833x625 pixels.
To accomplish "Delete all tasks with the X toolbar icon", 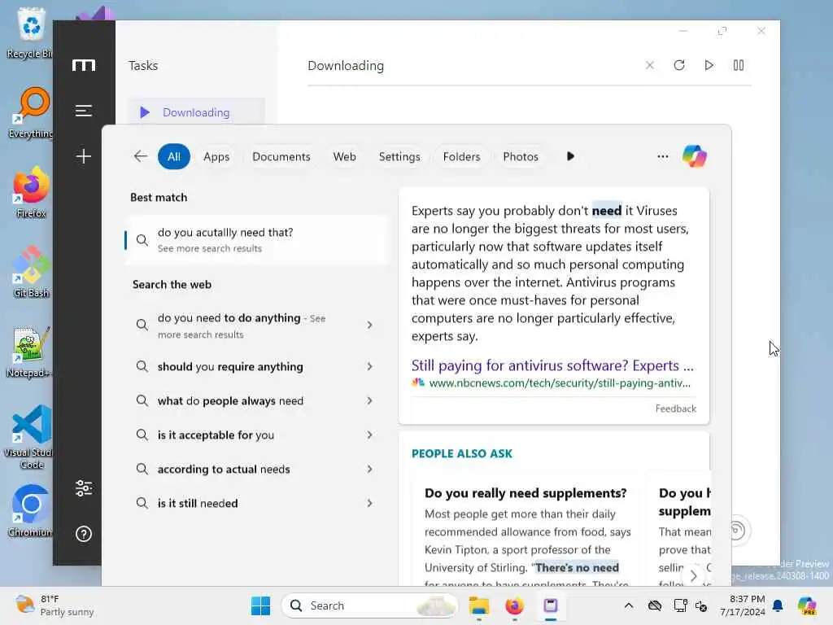I will click(650, 65).
